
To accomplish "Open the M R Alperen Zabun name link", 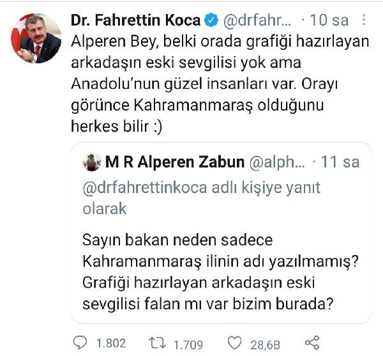I will coord(175,162).
